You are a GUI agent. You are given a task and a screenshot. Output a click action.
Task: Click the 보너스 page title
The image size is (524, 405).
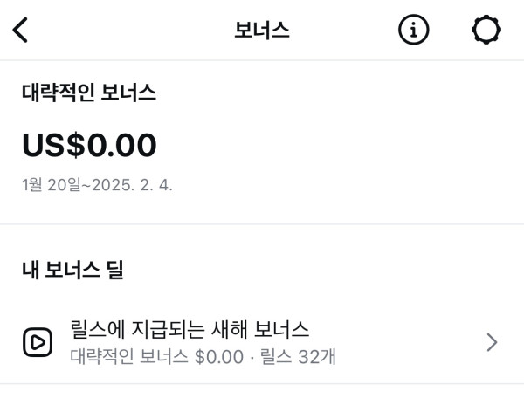[x=261, y=31]
